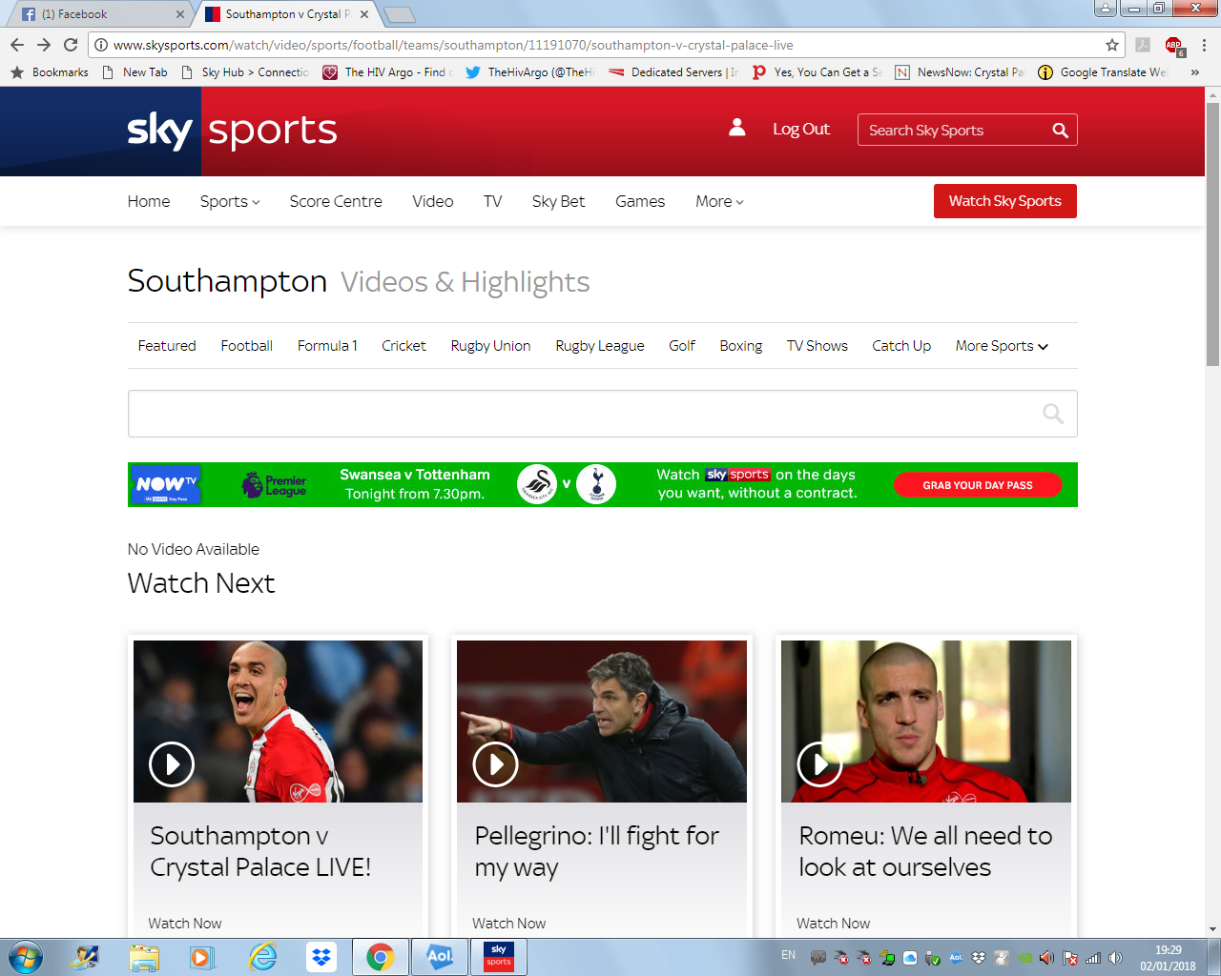Click the video search magnifier icon
Image resolution: width=1221 pixels, height=976 pixels.
(x=1052, y=414)
